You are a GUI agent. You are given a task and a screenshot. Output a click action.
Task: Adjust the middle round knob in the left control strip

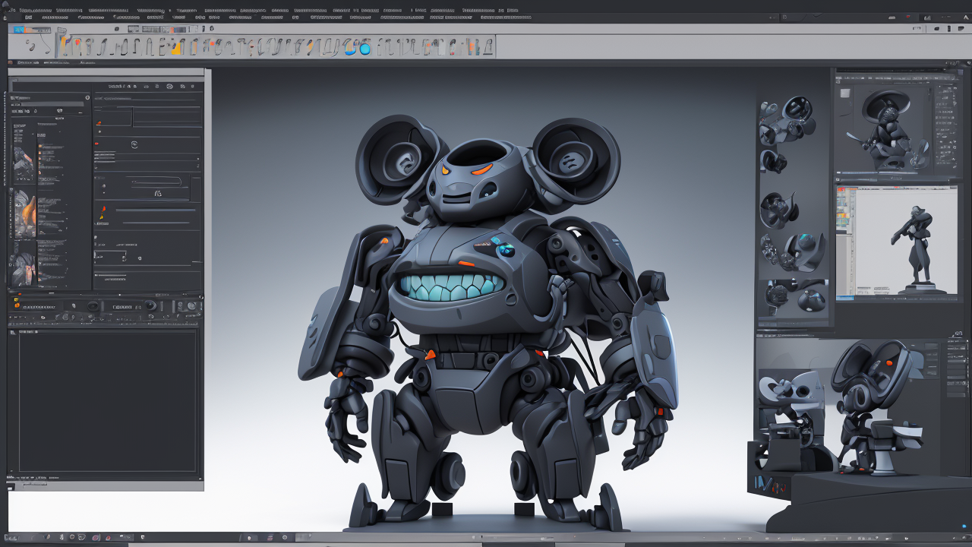(150, 305)
